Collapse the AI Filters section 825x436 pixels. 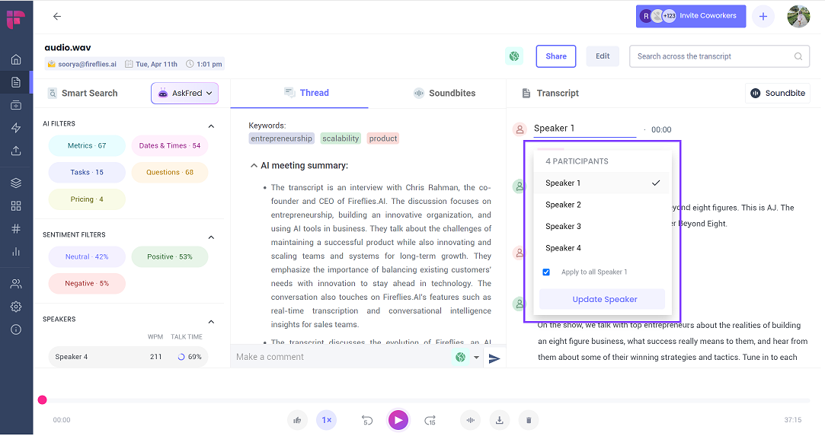(211, 126)
